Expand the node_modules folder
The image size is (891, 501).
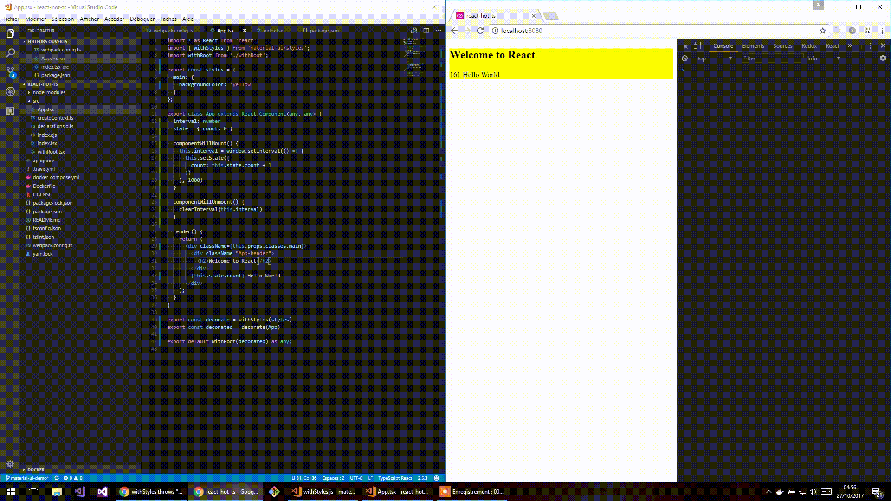click(x=49, y=92)
